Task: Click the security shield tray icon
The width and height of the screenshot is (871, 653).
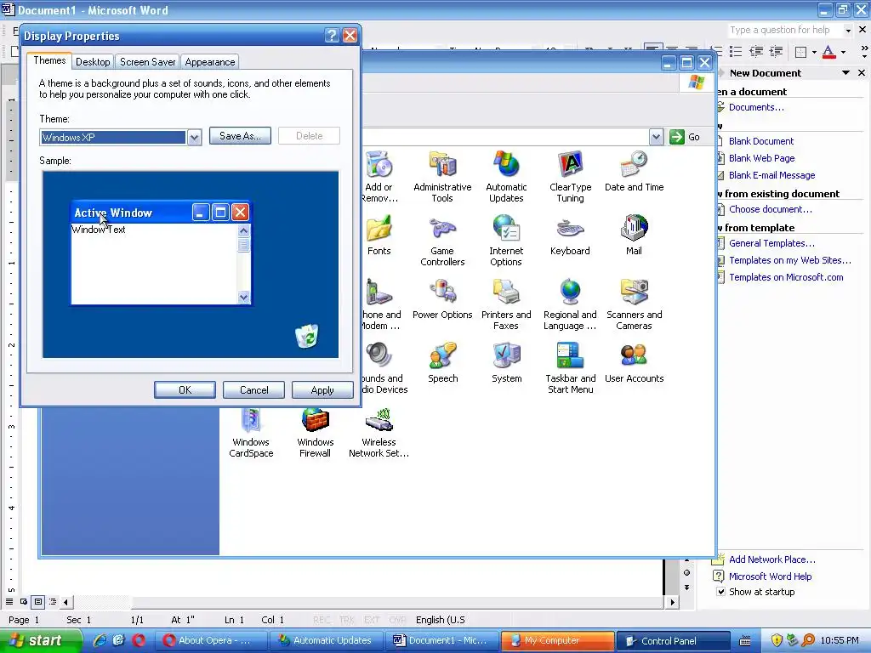Action: 777,640
